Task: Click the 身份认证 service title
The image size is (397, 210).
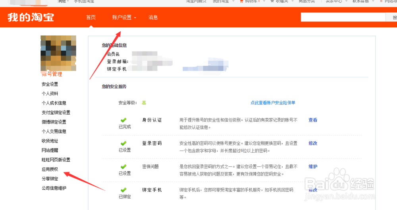Action: click(152, 120)
